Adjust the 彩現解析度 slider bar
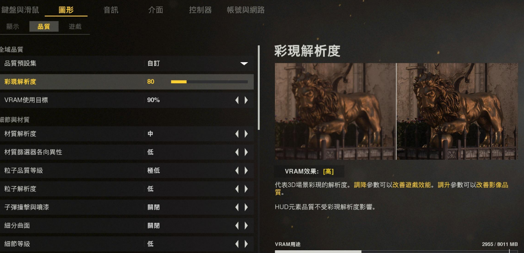Image resolution: width=524 pixels, height=253 pixels. click(x=209, y=82)
